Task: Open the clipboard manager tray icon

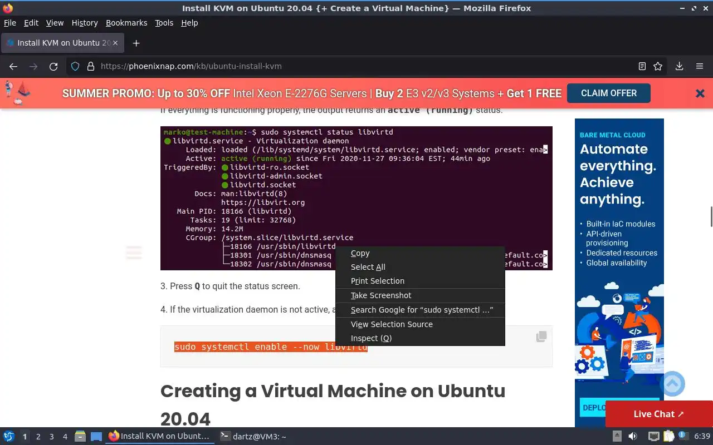Action: pyautogui.click(x=668, y=437)
